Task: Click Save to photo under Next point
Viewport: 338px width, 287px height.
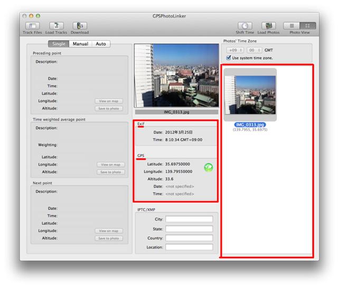Action: (x=110, y=238)
